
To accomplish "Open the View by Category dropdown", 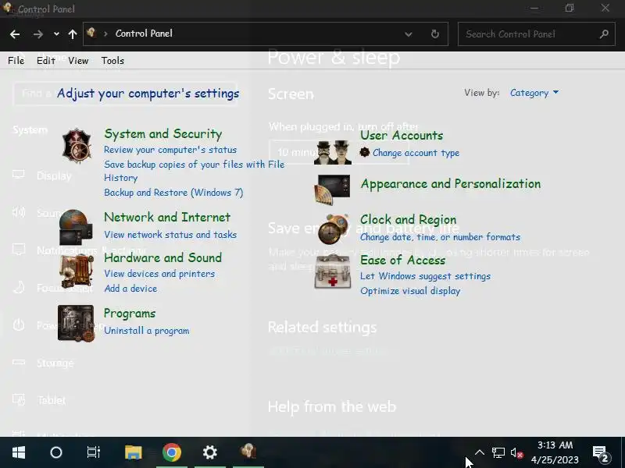I will [x=534, y=93].
